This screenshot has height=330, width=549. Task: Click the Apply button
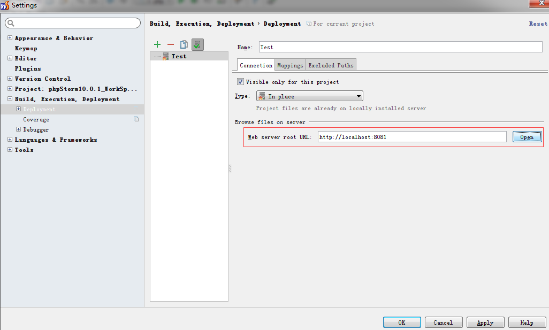tap(485, 323)
